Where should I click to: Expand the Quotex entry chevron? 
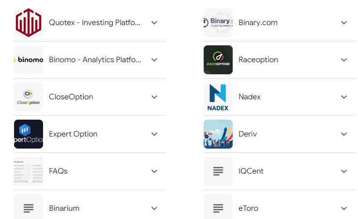154,23
